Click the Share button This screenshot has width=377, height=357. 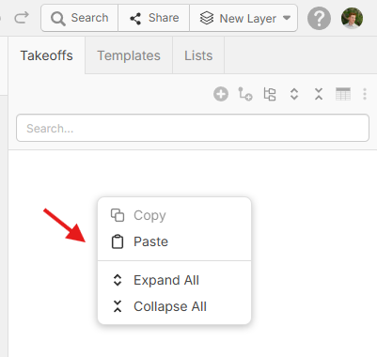pos(154,18)
